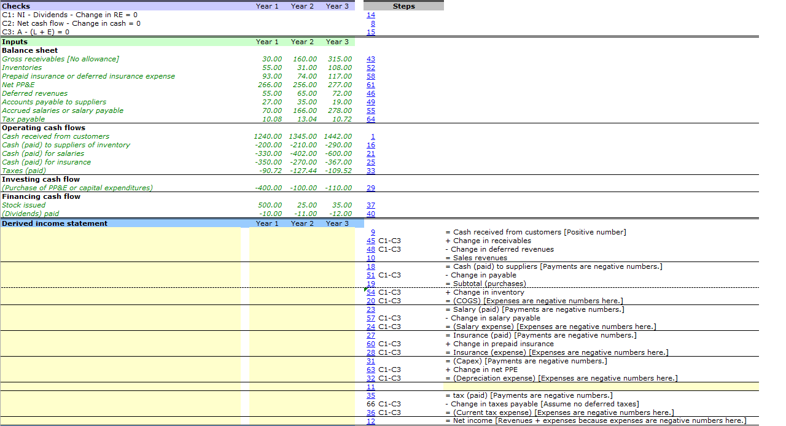The image size is (786, 426).
Task: Click step 40 link for Dividends paid
Action: pos(370,214)
